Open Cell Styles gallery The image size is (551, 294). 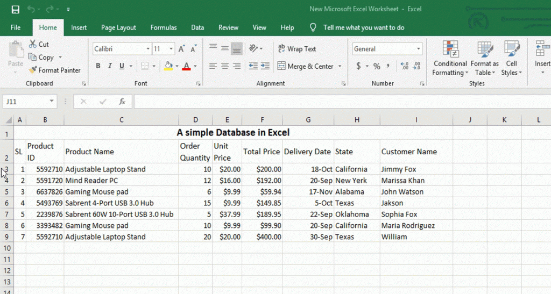[x=511, y=58]
